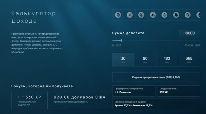Choose the Arbitrum coin icon
Screen dimensions: 206x114
pyautogui.click(x=141, y=15)
